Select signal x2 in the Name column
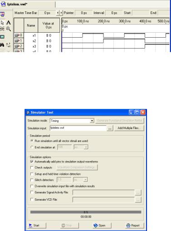171x231 pixels. click(x=34, y=41)
